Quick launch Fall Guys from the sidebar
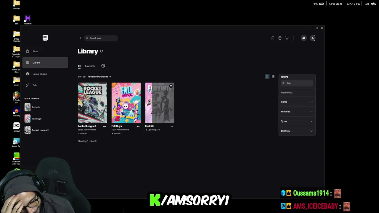This screenshot has height=213, width=379. pyautogui.click(x=33, y=119)
